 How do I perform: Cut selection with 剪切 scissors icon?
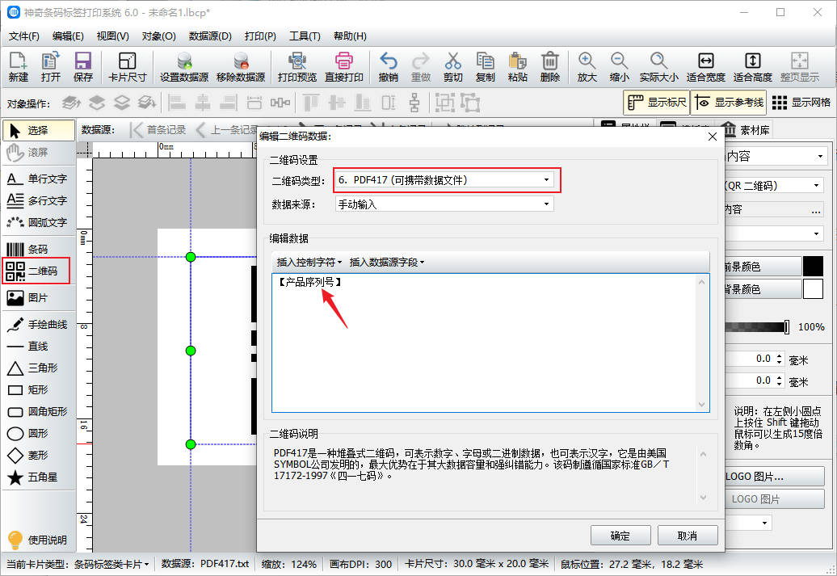(x=452, y=67)
